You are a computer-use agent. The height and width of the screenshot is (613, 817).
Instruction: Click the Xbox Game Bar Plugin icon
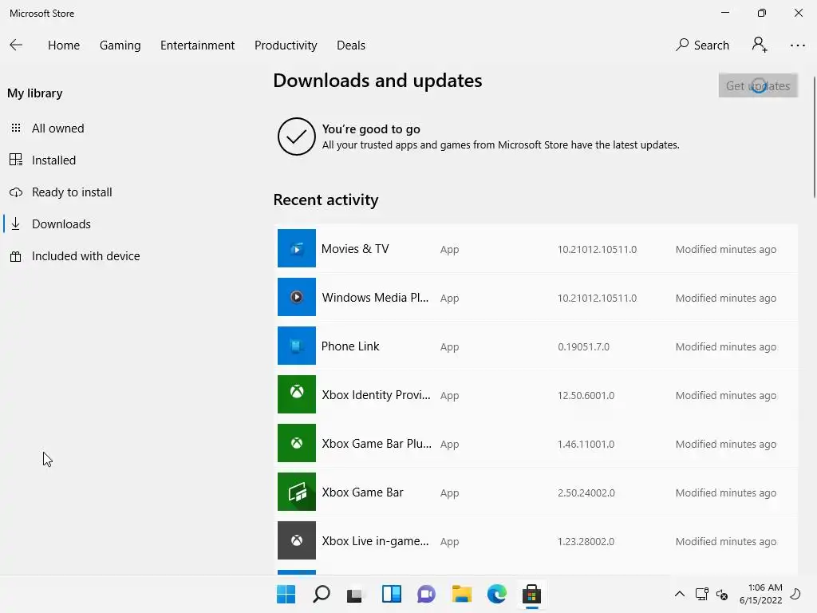[x=297, y=443]
